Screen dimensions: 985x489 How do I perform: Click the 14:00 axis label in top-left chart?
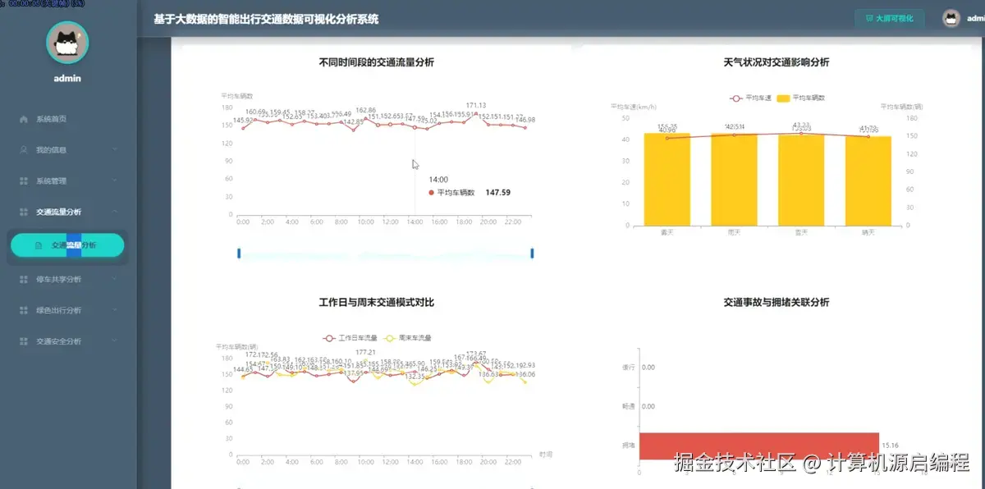point(415,222)
